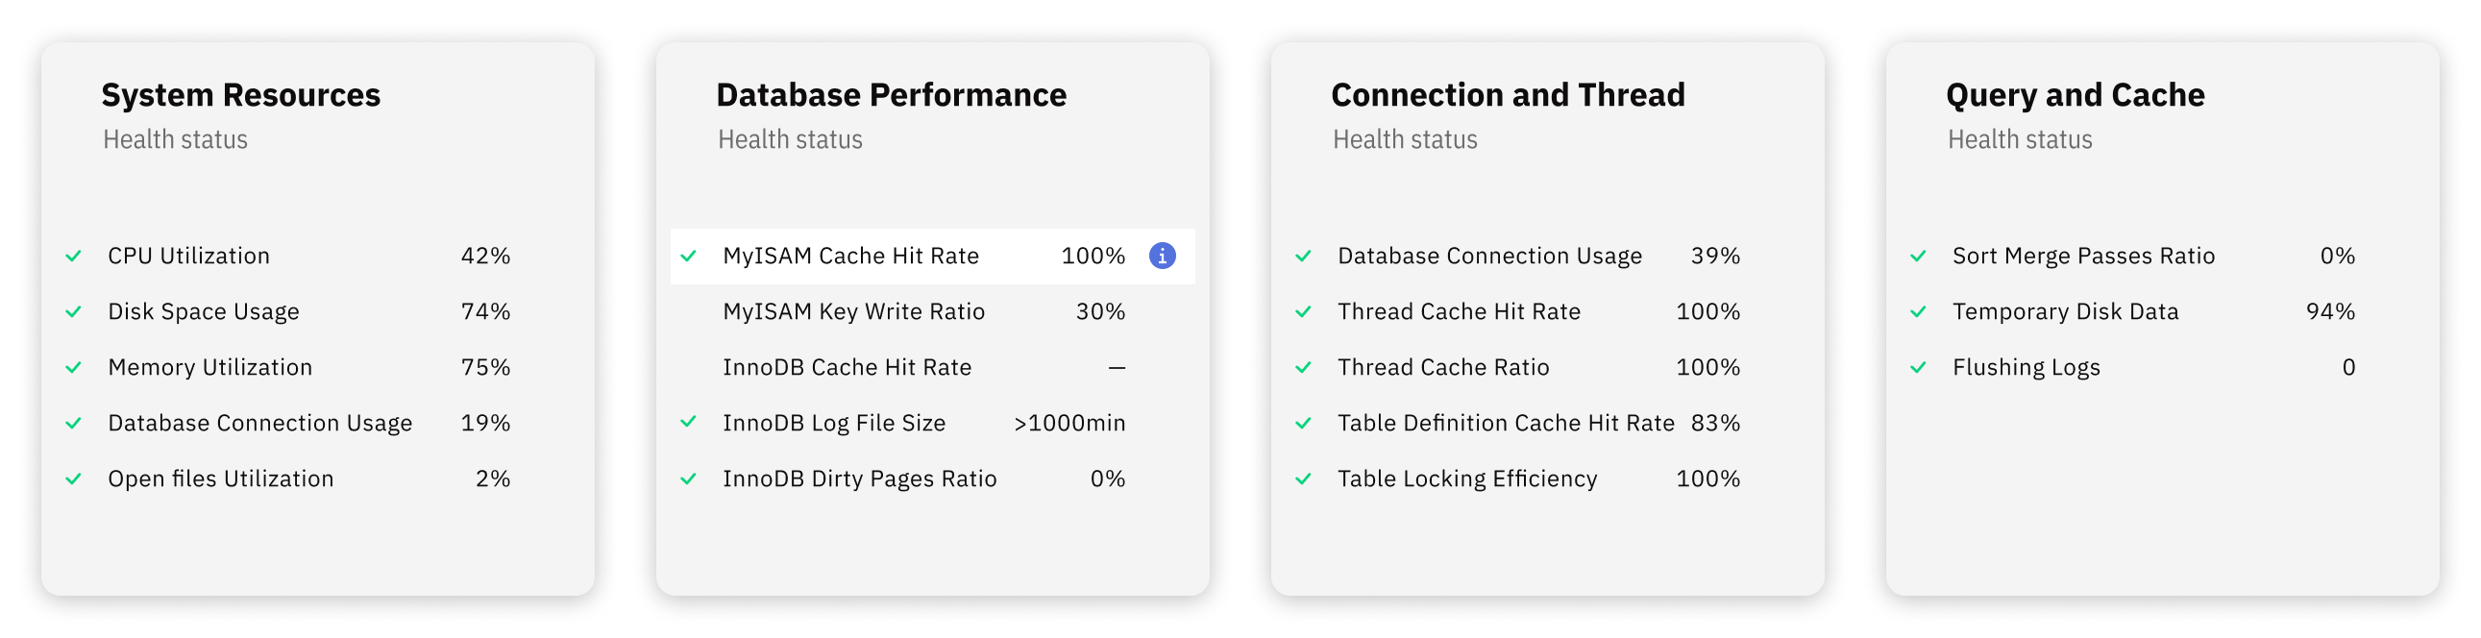Click the checkmark next to Sort Merge Passes Ratio
The image size is (2481, 638).
[1921, 257]
